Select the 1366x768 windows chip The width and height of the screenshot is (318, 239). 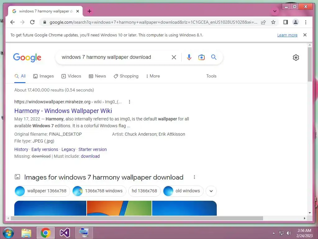pos(99,191)
